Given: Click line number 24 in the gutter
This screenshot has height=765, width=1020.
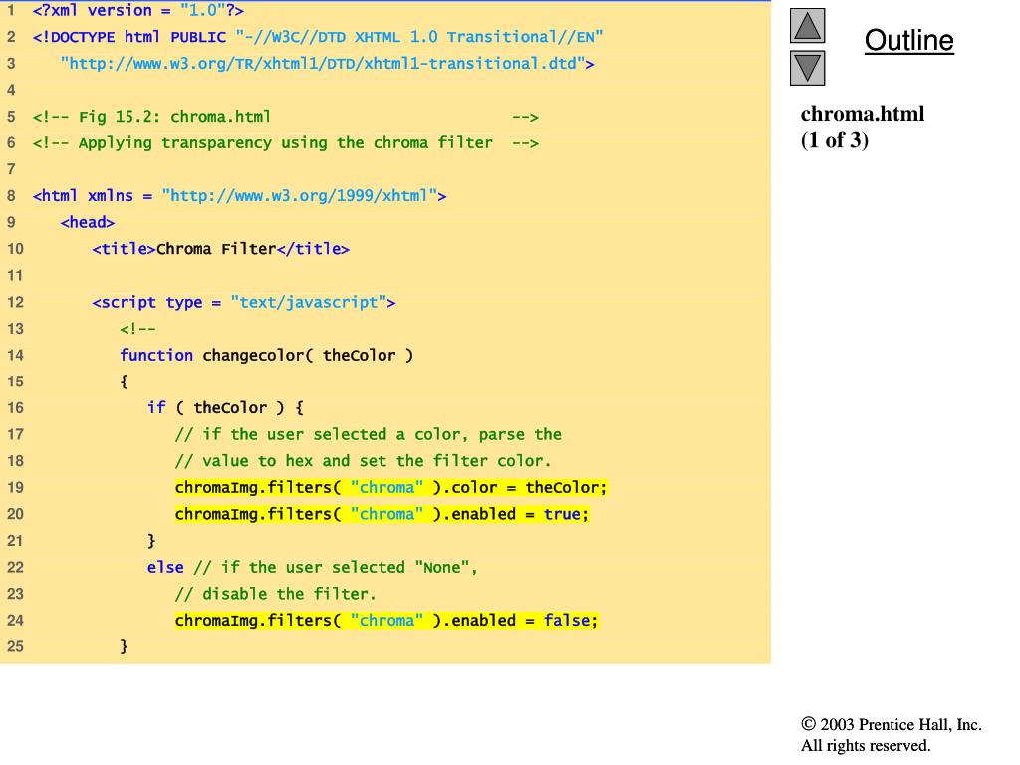Looking at the screenshot, I should pyautogui.click(x=15, y=621).
